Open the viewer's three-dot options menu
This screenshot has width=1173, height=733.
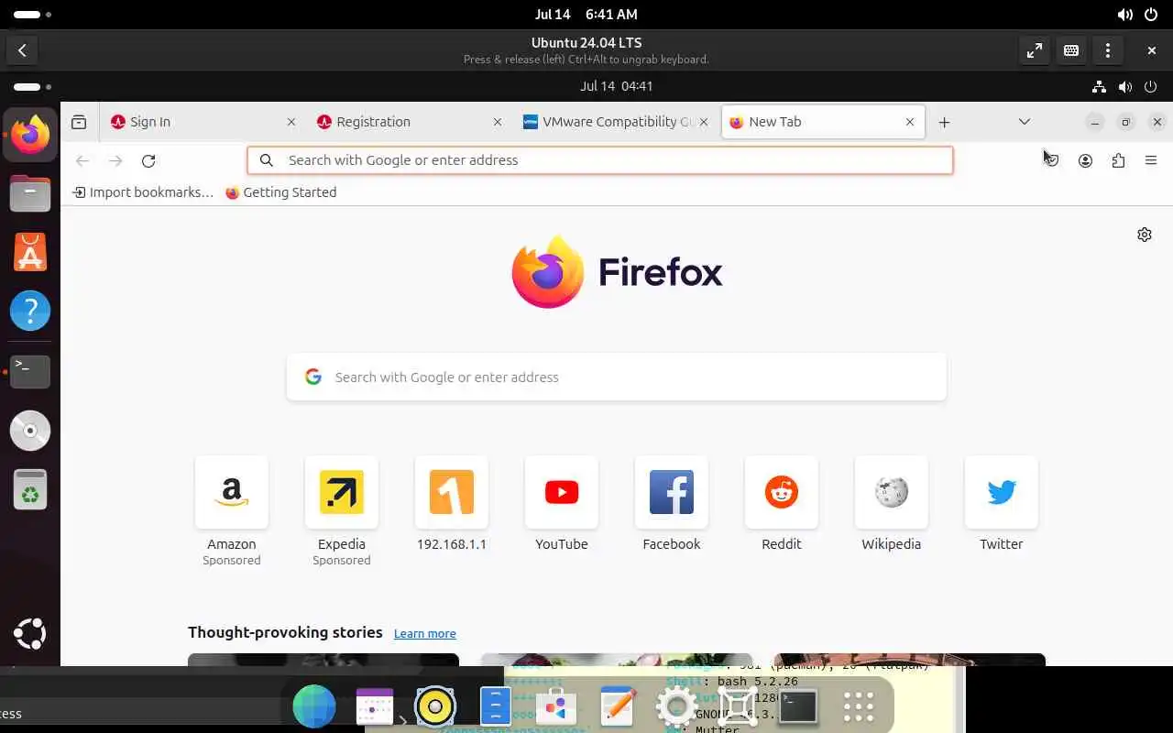[x=1108, y=50]
